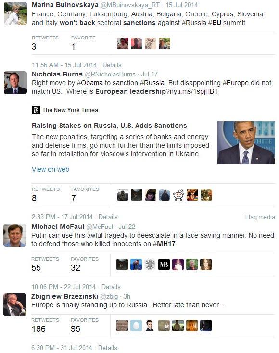Open Details for the 31 Jul 2014 tweet
Screen dimensions: 279x353
pyautogui.click(x=107, y=348)
